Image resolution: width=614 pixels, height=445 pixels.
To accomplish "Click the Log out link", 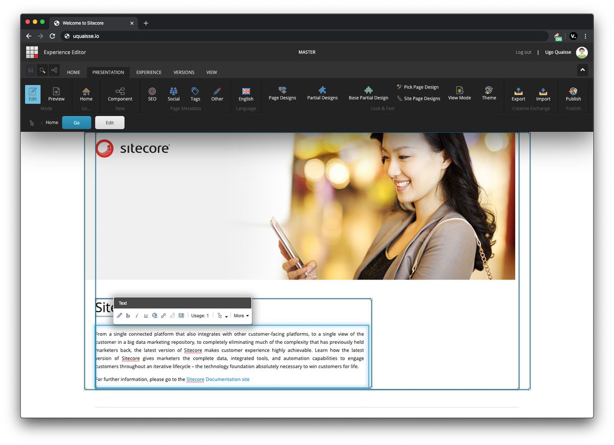I will pyautogui.click(x=523, y=52).
